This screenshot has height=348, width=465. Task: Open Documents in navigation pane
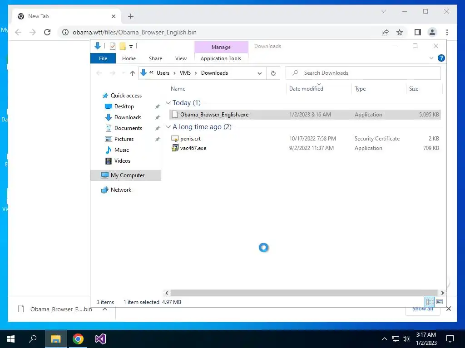tap(128, 128)
